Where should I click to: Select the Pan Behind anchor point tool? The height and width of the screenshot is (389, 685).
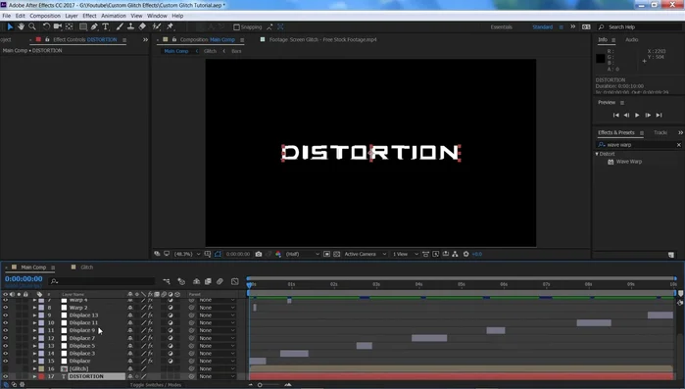pos(69,26)
